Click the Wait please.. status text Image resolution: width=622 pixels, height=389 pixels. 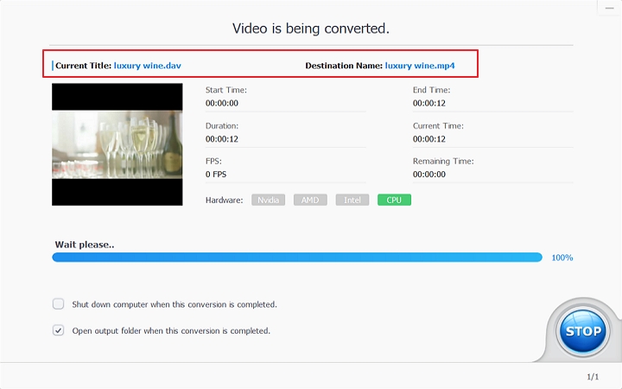[85, 245]
